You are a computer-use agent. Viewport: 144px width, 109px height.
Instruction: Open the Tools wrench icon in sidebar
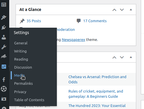[x=4, y=47]
